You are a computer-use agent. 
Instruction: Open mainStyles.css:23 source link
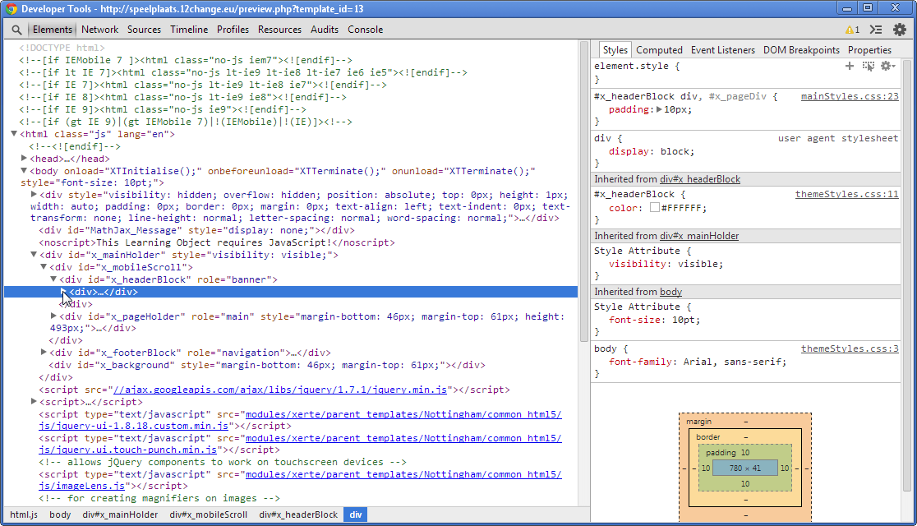(850, 96)
